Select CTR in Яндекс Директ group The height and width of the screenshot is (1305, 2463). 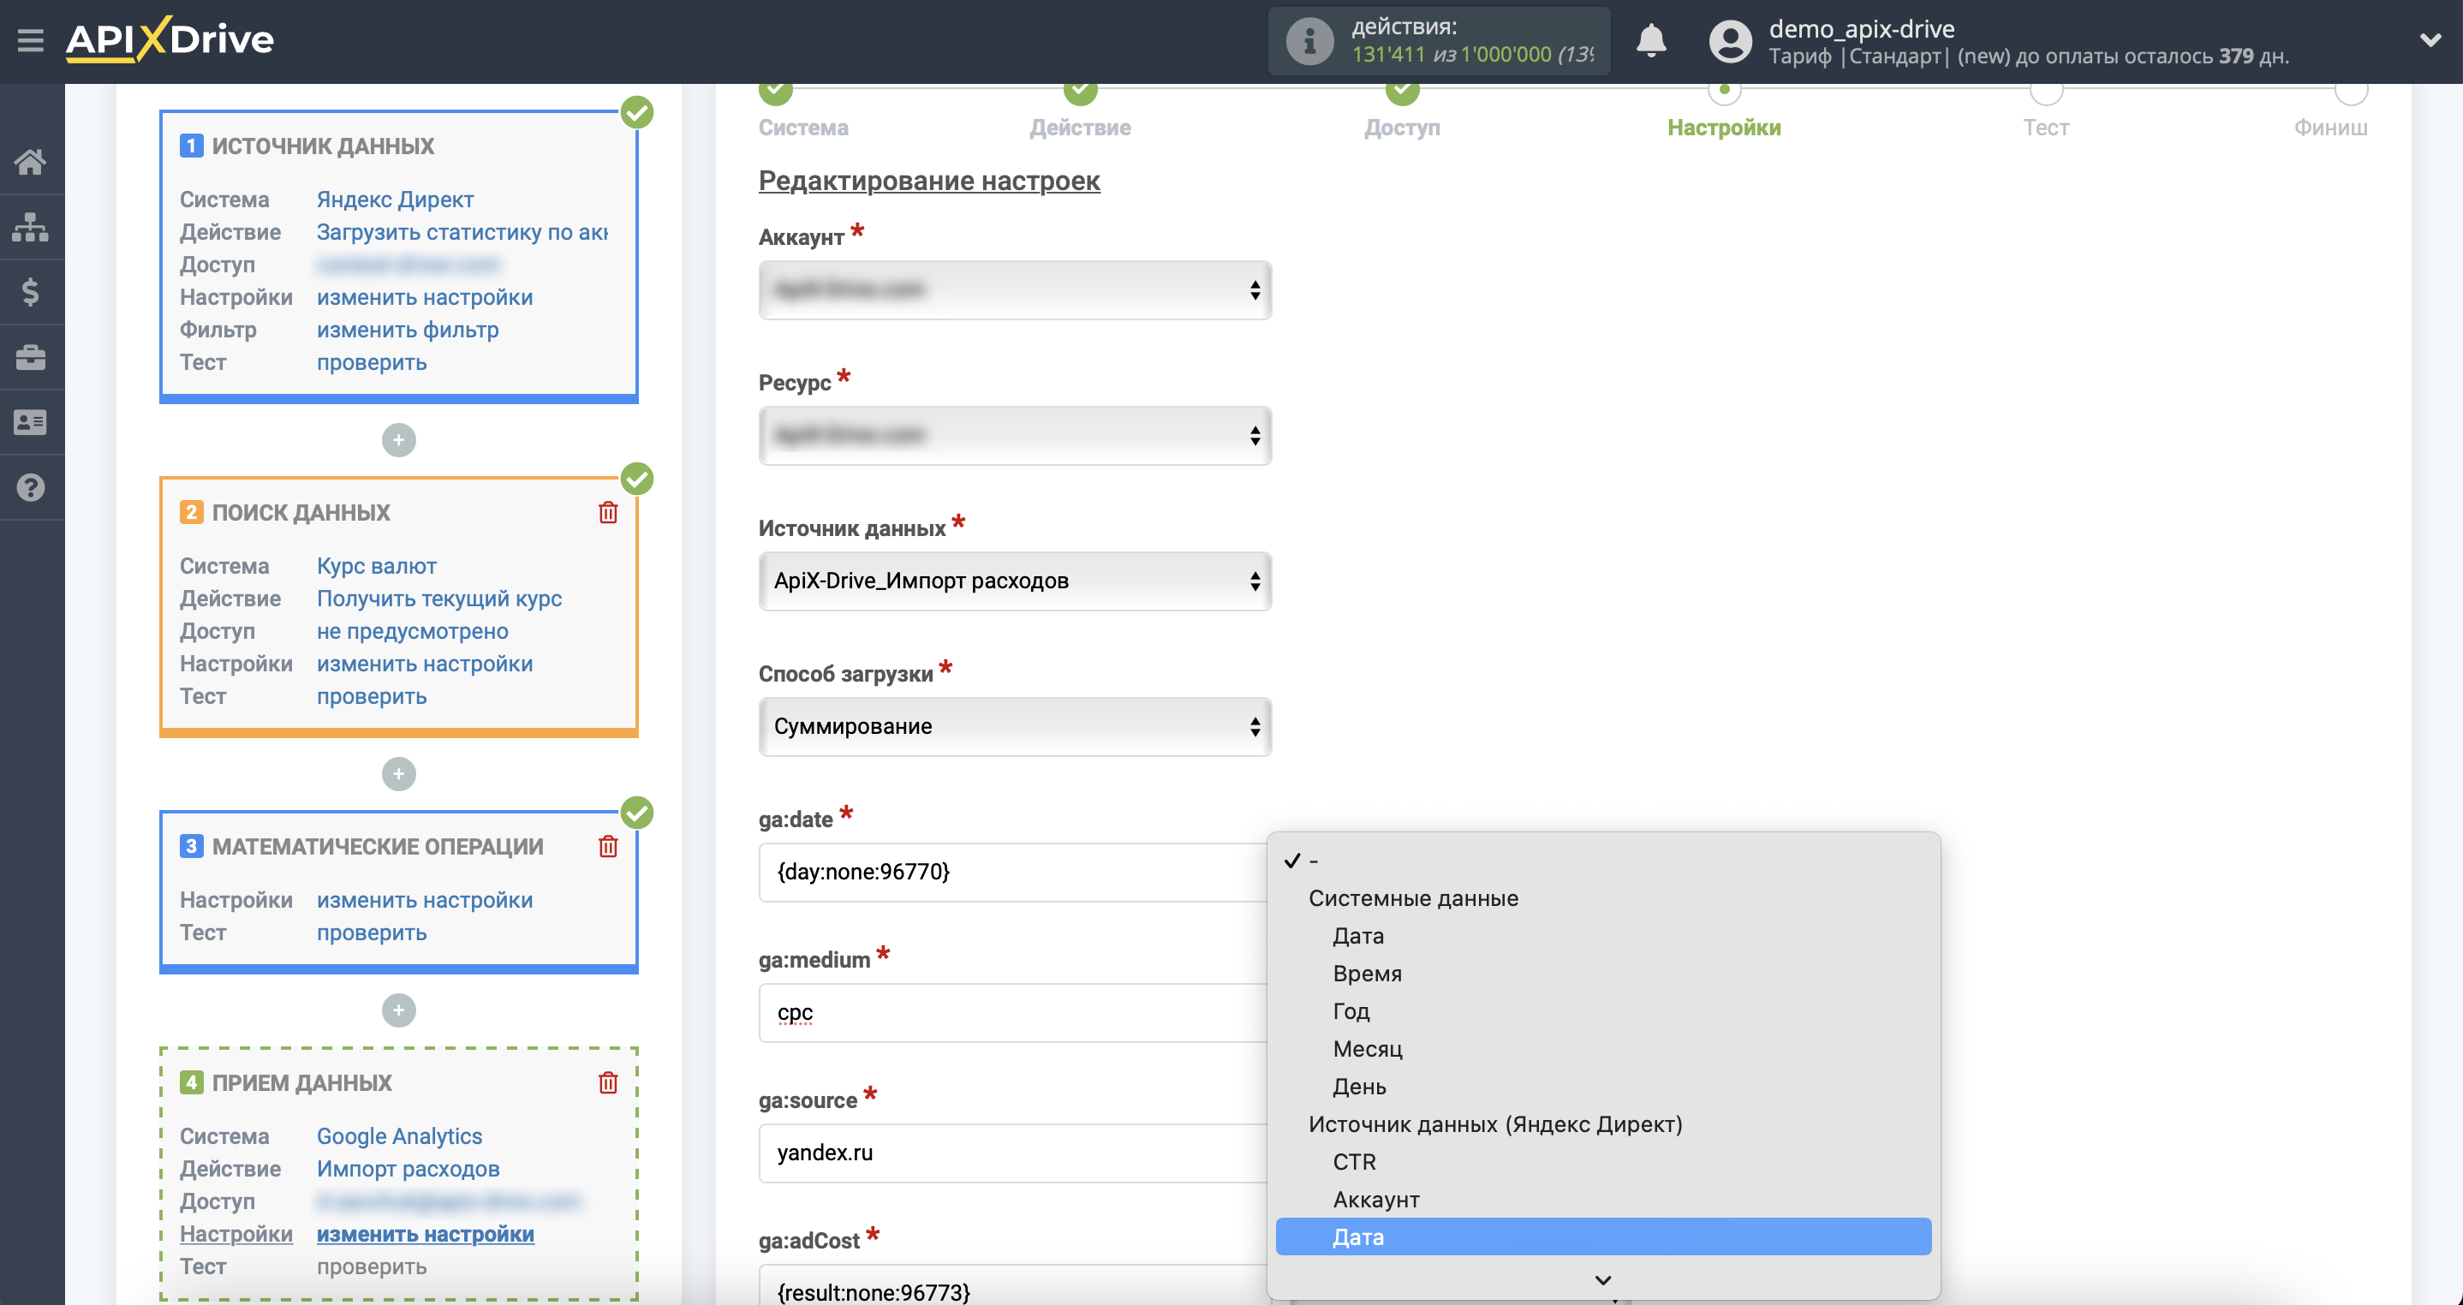pos(1602,1162)
